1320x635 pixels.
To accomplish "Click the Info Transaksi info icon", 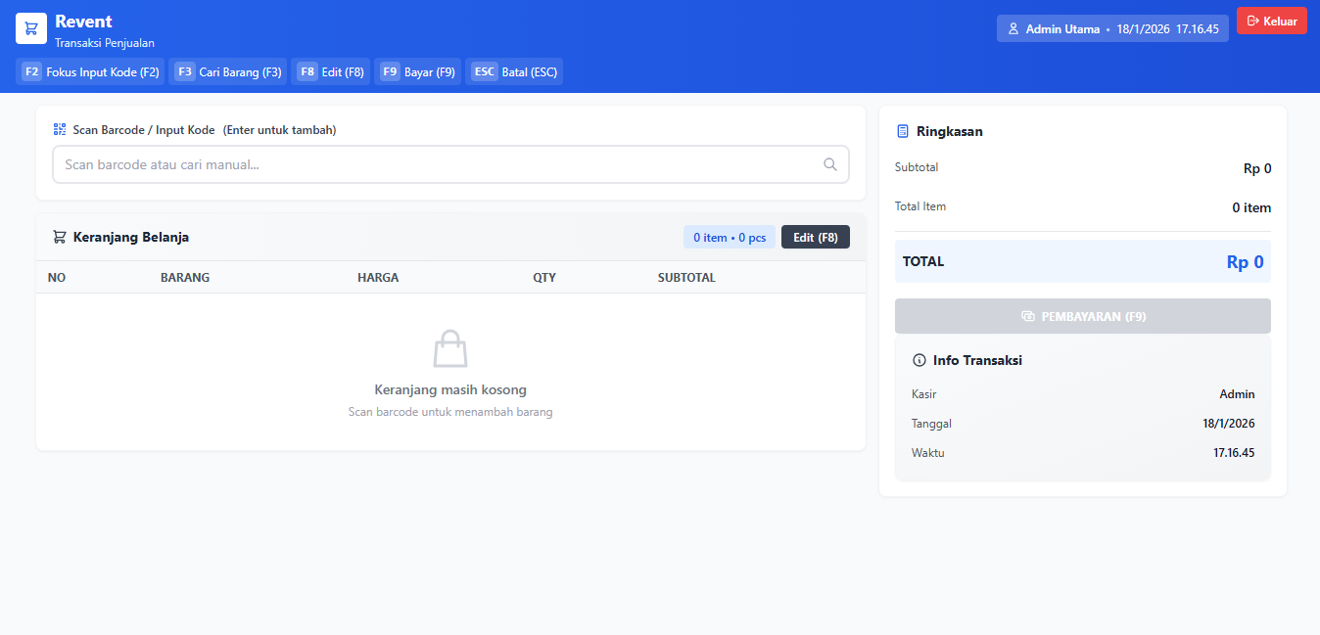I will 919,360.
